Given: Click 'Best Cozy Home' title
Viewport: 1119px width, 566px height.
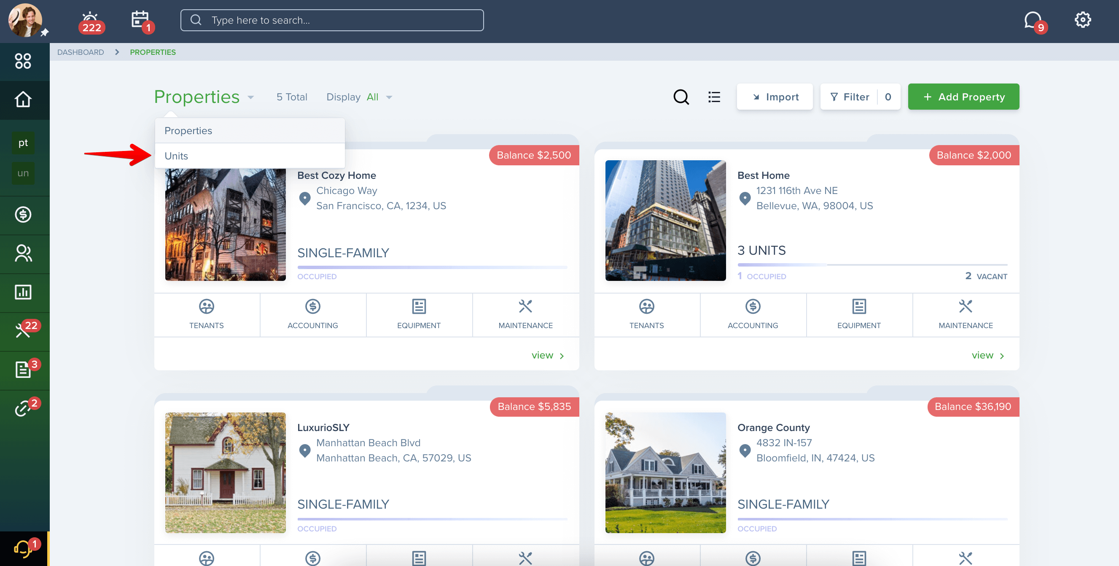Looking at the screenshot, I should tap(336, 175).
